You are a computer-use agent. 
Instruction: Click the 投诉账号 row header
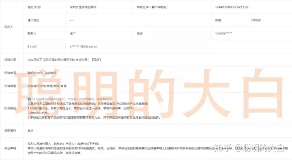(10, 73)
